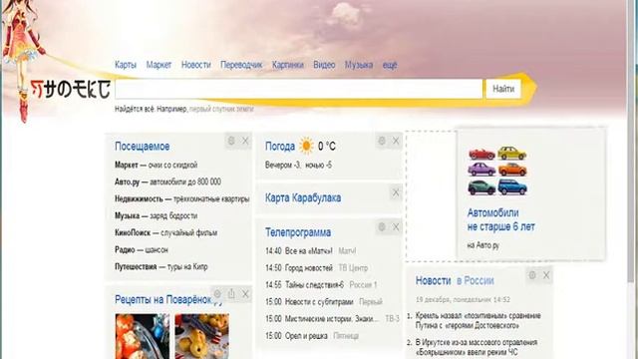Click на Авто.ру caption
This screenshot has height=359, width=638.
pos(482,245)
